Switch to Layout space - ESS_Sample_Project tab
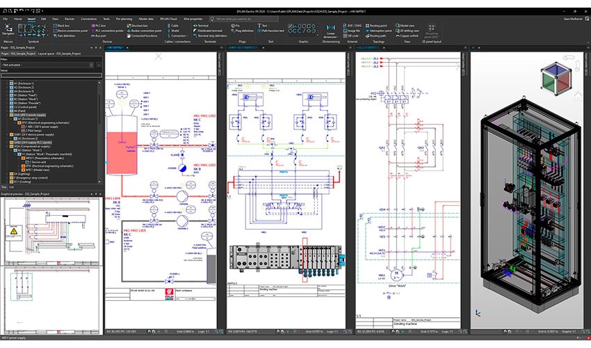Screen dimensions: 591x348 tap(59, 54)
